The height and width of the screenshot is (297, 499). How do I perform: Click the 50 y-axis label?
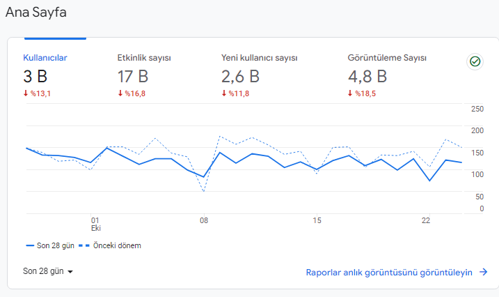(480, 197)
